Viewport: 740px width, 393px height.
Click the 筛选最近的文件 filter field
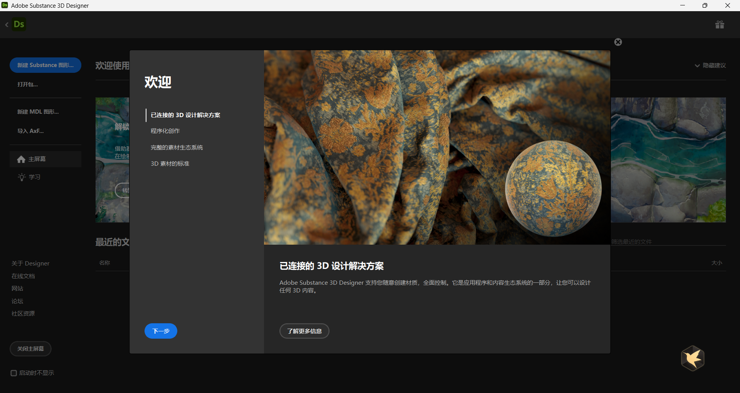click(668, 242)
